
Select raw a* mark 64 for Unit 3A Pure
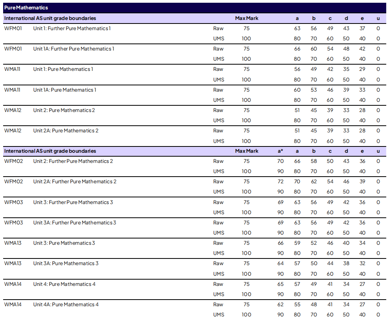click(281, 264)
